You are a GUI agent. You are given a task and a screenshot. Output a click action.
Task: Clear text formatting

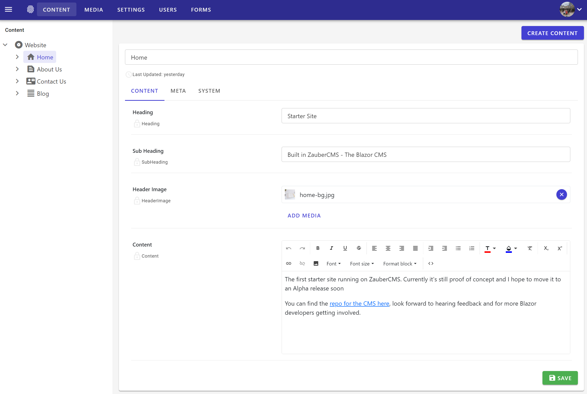(x=530, y=248)
